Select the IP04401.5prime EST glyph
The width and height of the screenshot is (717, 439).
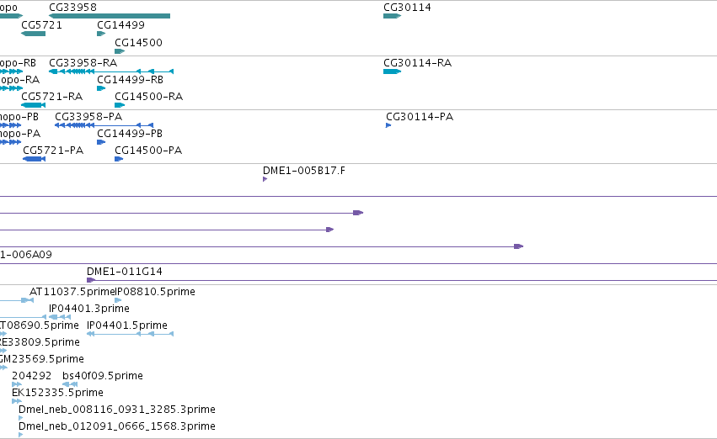coord(130,334)
